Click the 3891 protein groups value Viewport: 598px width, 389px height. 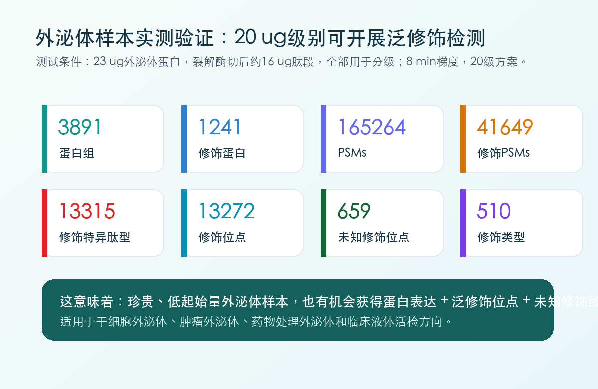80,127
